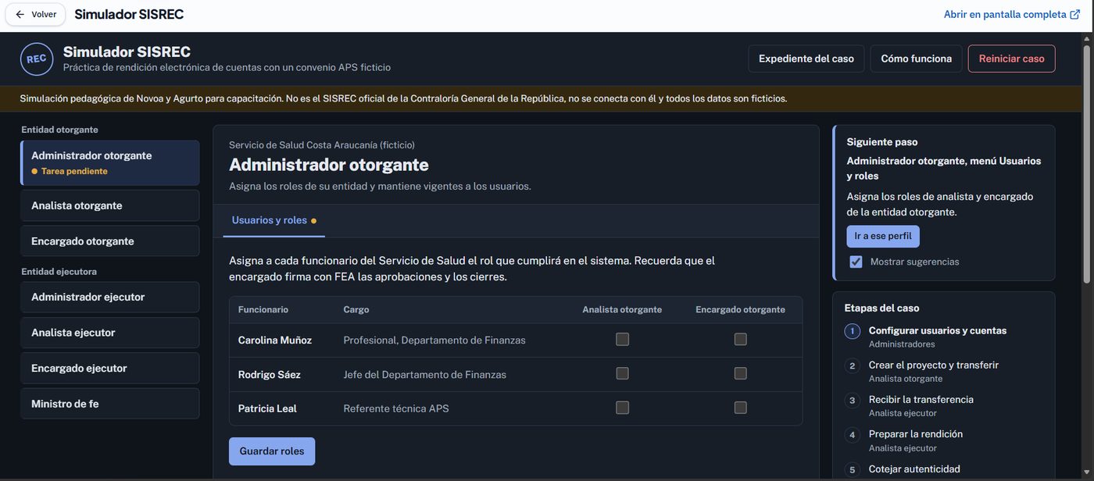Click the Volver button

coord(35,14)
